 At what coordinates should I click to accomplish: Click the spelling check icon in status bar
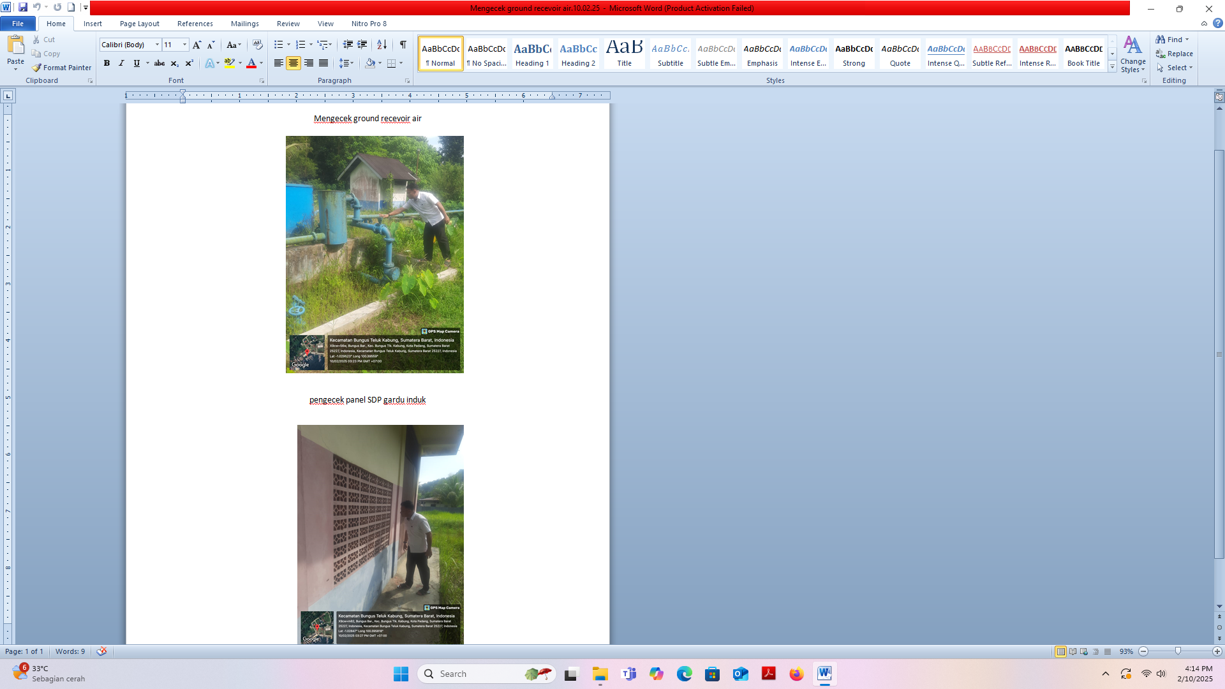tap(101, 651)
